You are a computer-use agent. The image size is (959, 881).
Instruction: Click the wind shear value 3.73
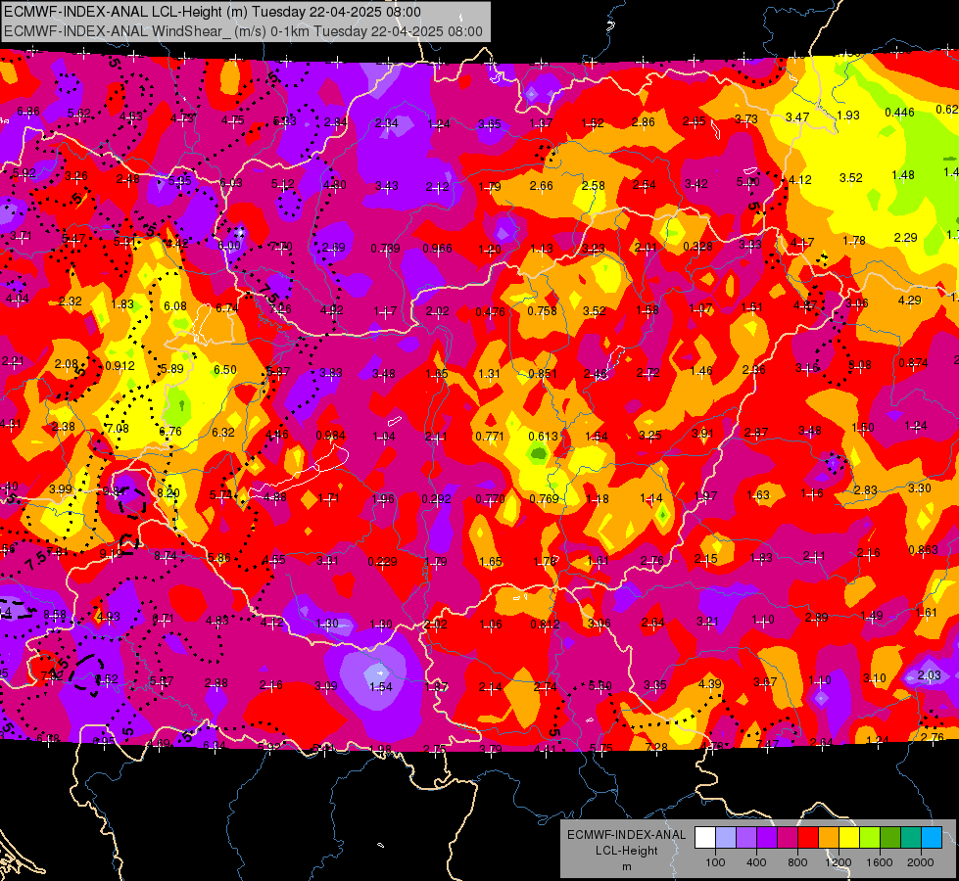[x=746, y=119]
